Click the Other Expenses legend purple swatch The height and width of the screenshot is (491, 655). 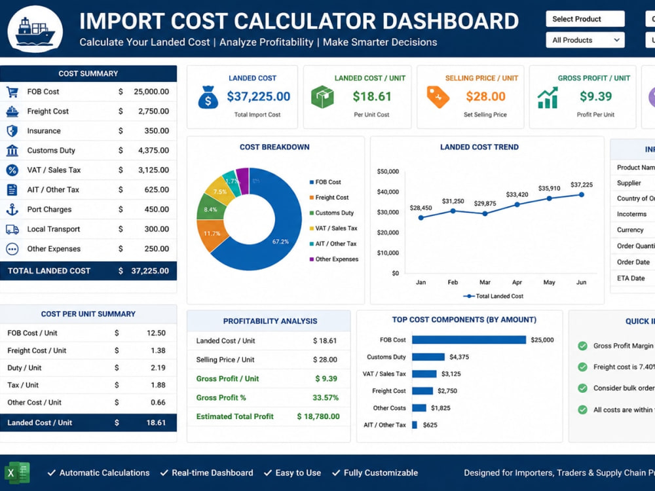pyautogui.click(x=312, y=259)
